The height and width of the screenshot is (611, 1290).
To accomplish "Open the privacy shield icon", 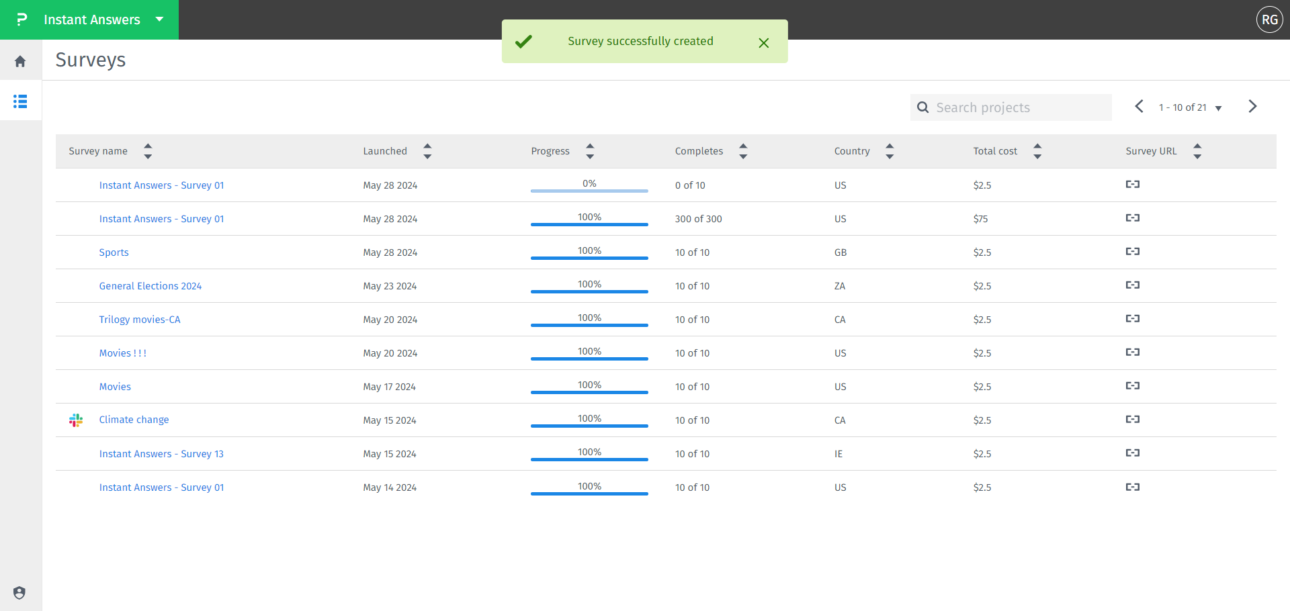I will point(19,593).
